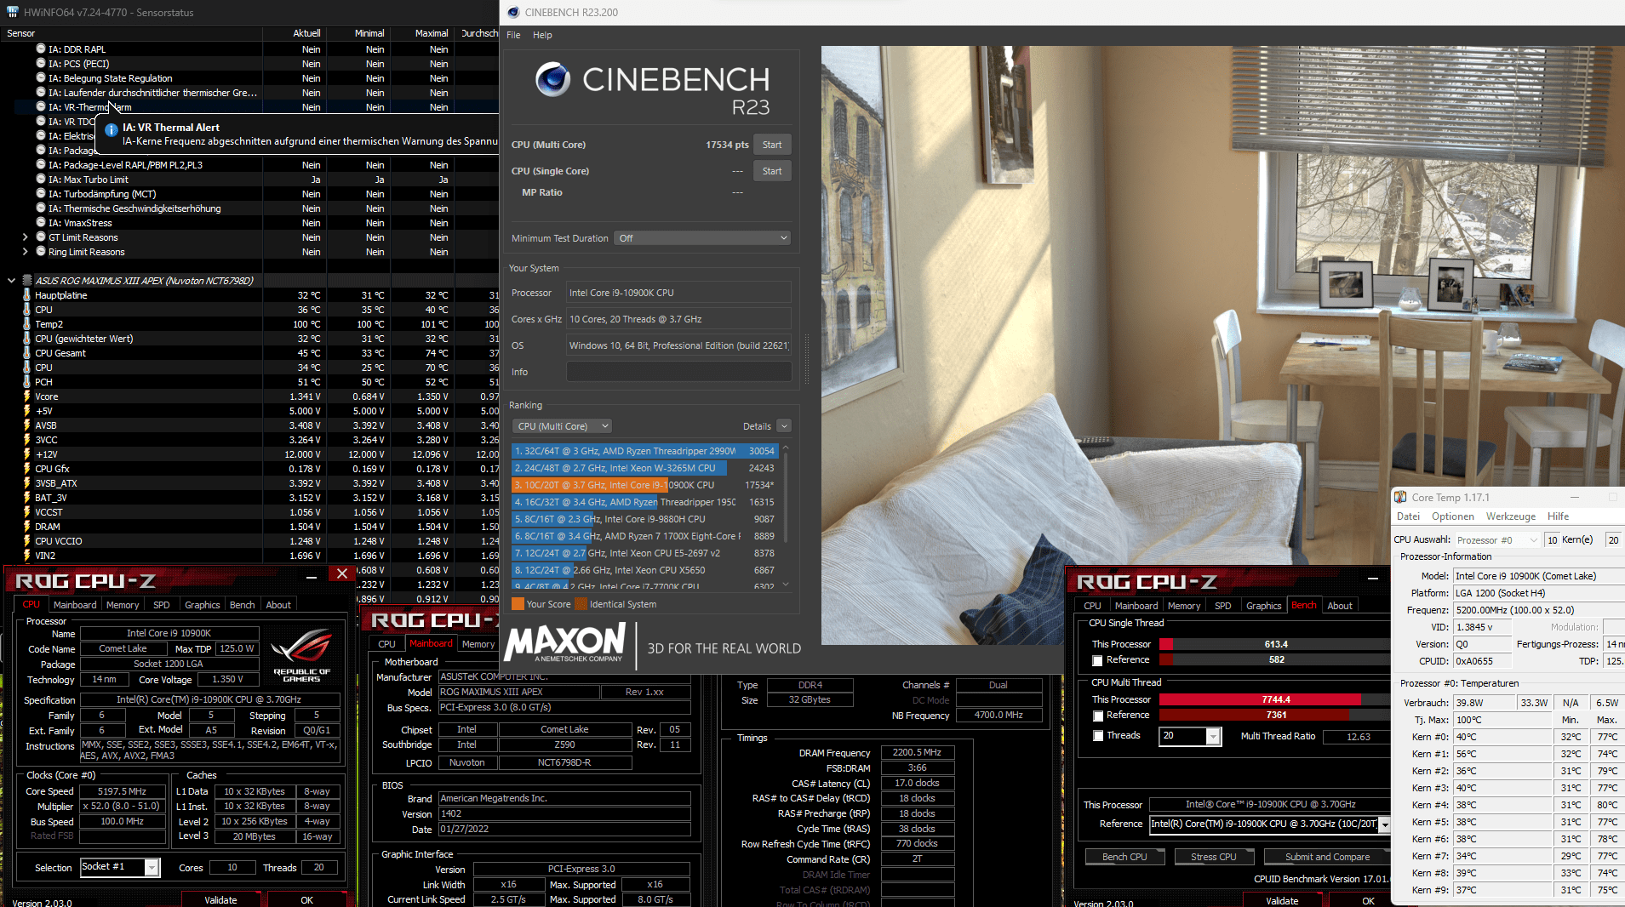Click lightning icon for BAT_3V
Image resolution: width=1625 pixels, height=907 pixels.
click(x=27, y=497)
